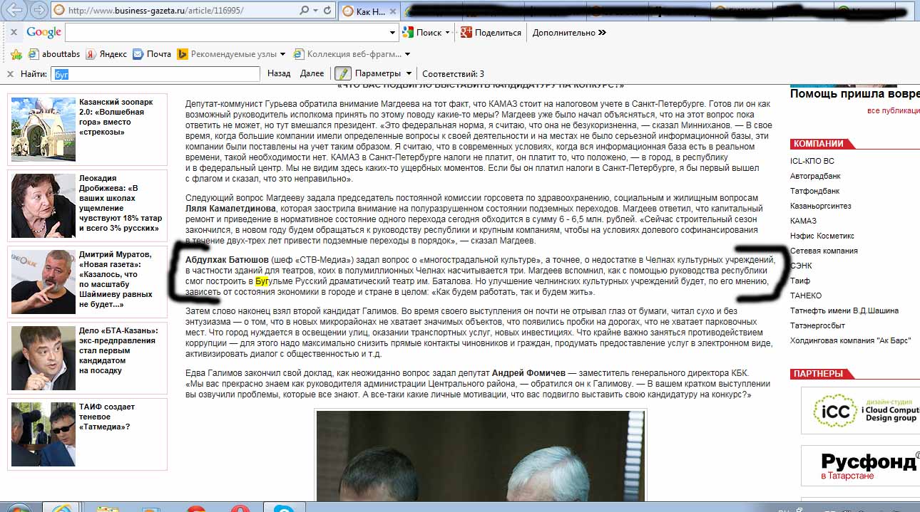Viewport: 920px width, 512px height.
Task: Click the large article photo below the text
Action: pos(480,456)
